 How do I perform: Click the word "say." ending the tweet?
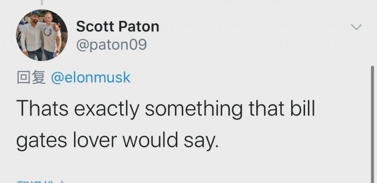[x=201, y=141]
